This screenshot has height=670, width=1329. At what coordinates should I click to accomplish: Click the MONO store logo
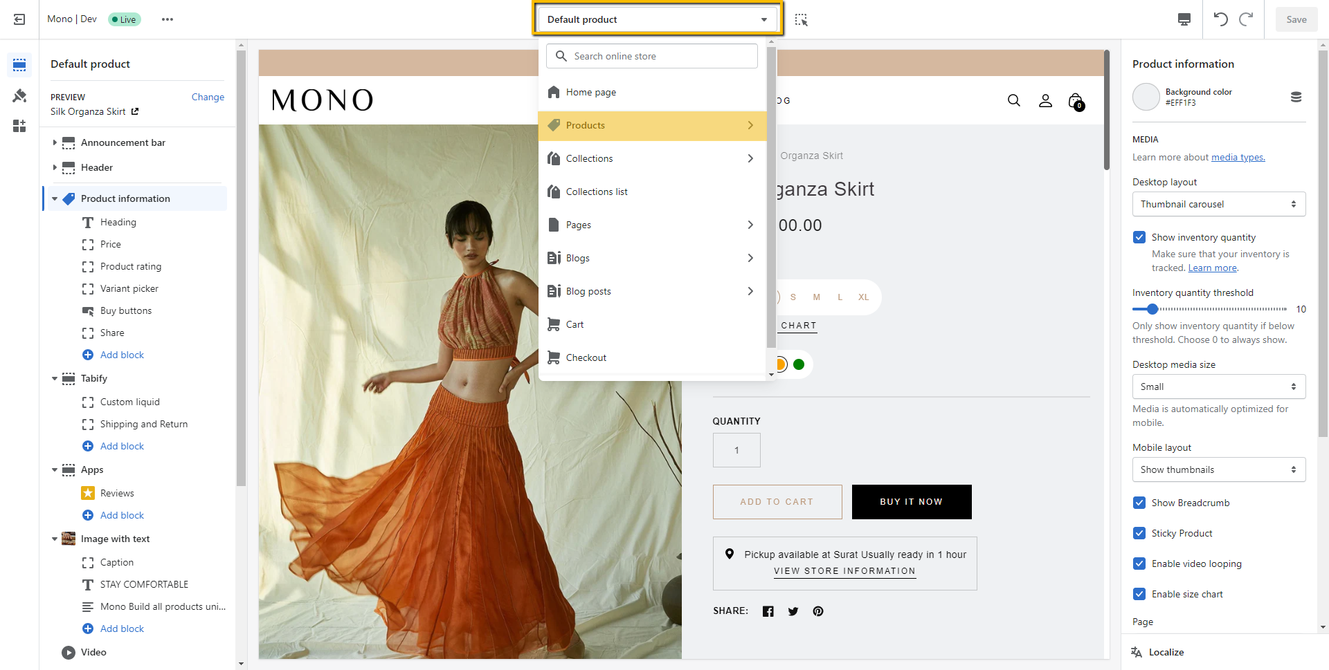[x=323, y=100]
